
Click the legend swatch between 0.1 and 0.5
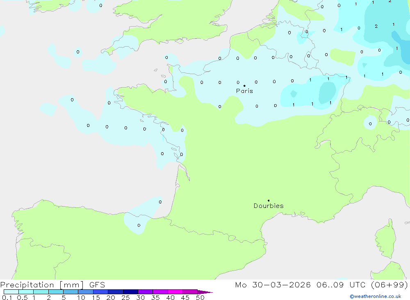point(11,292)
